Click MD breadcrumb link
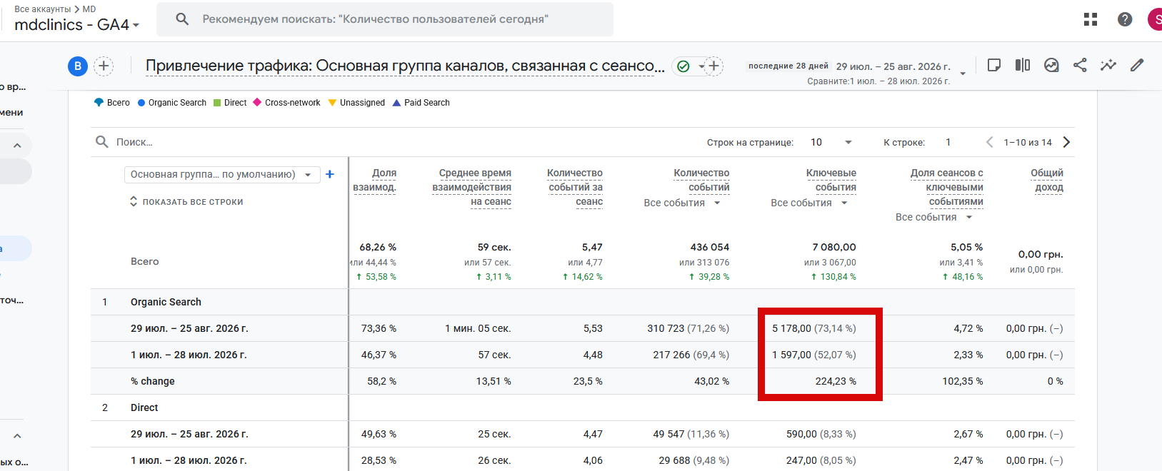1162x471 pixels. (89, 9)
